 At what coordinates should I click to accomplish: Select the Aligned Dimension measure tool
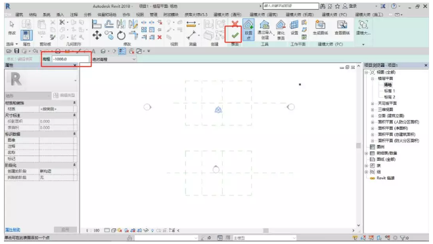coord(191,24)
